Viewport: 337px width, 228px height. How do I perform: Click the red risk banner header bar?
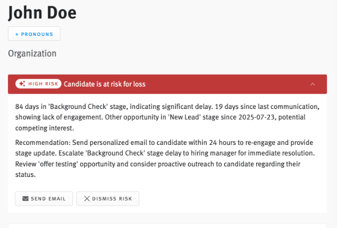click(x=225, y=84)
